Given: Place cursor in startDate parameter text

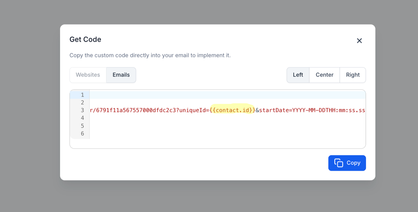Looking at the screenshot, I should coord(274,110).
